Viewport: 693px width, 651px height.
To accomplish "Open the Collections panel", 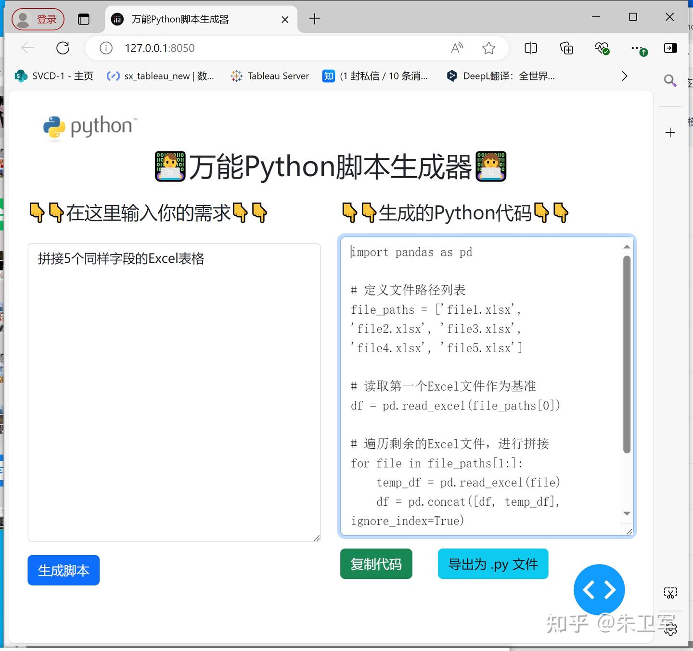I will (566, 48).
